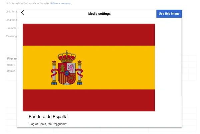
Task: Select the Bandera de España heading
Action: [x=48, y=117]
